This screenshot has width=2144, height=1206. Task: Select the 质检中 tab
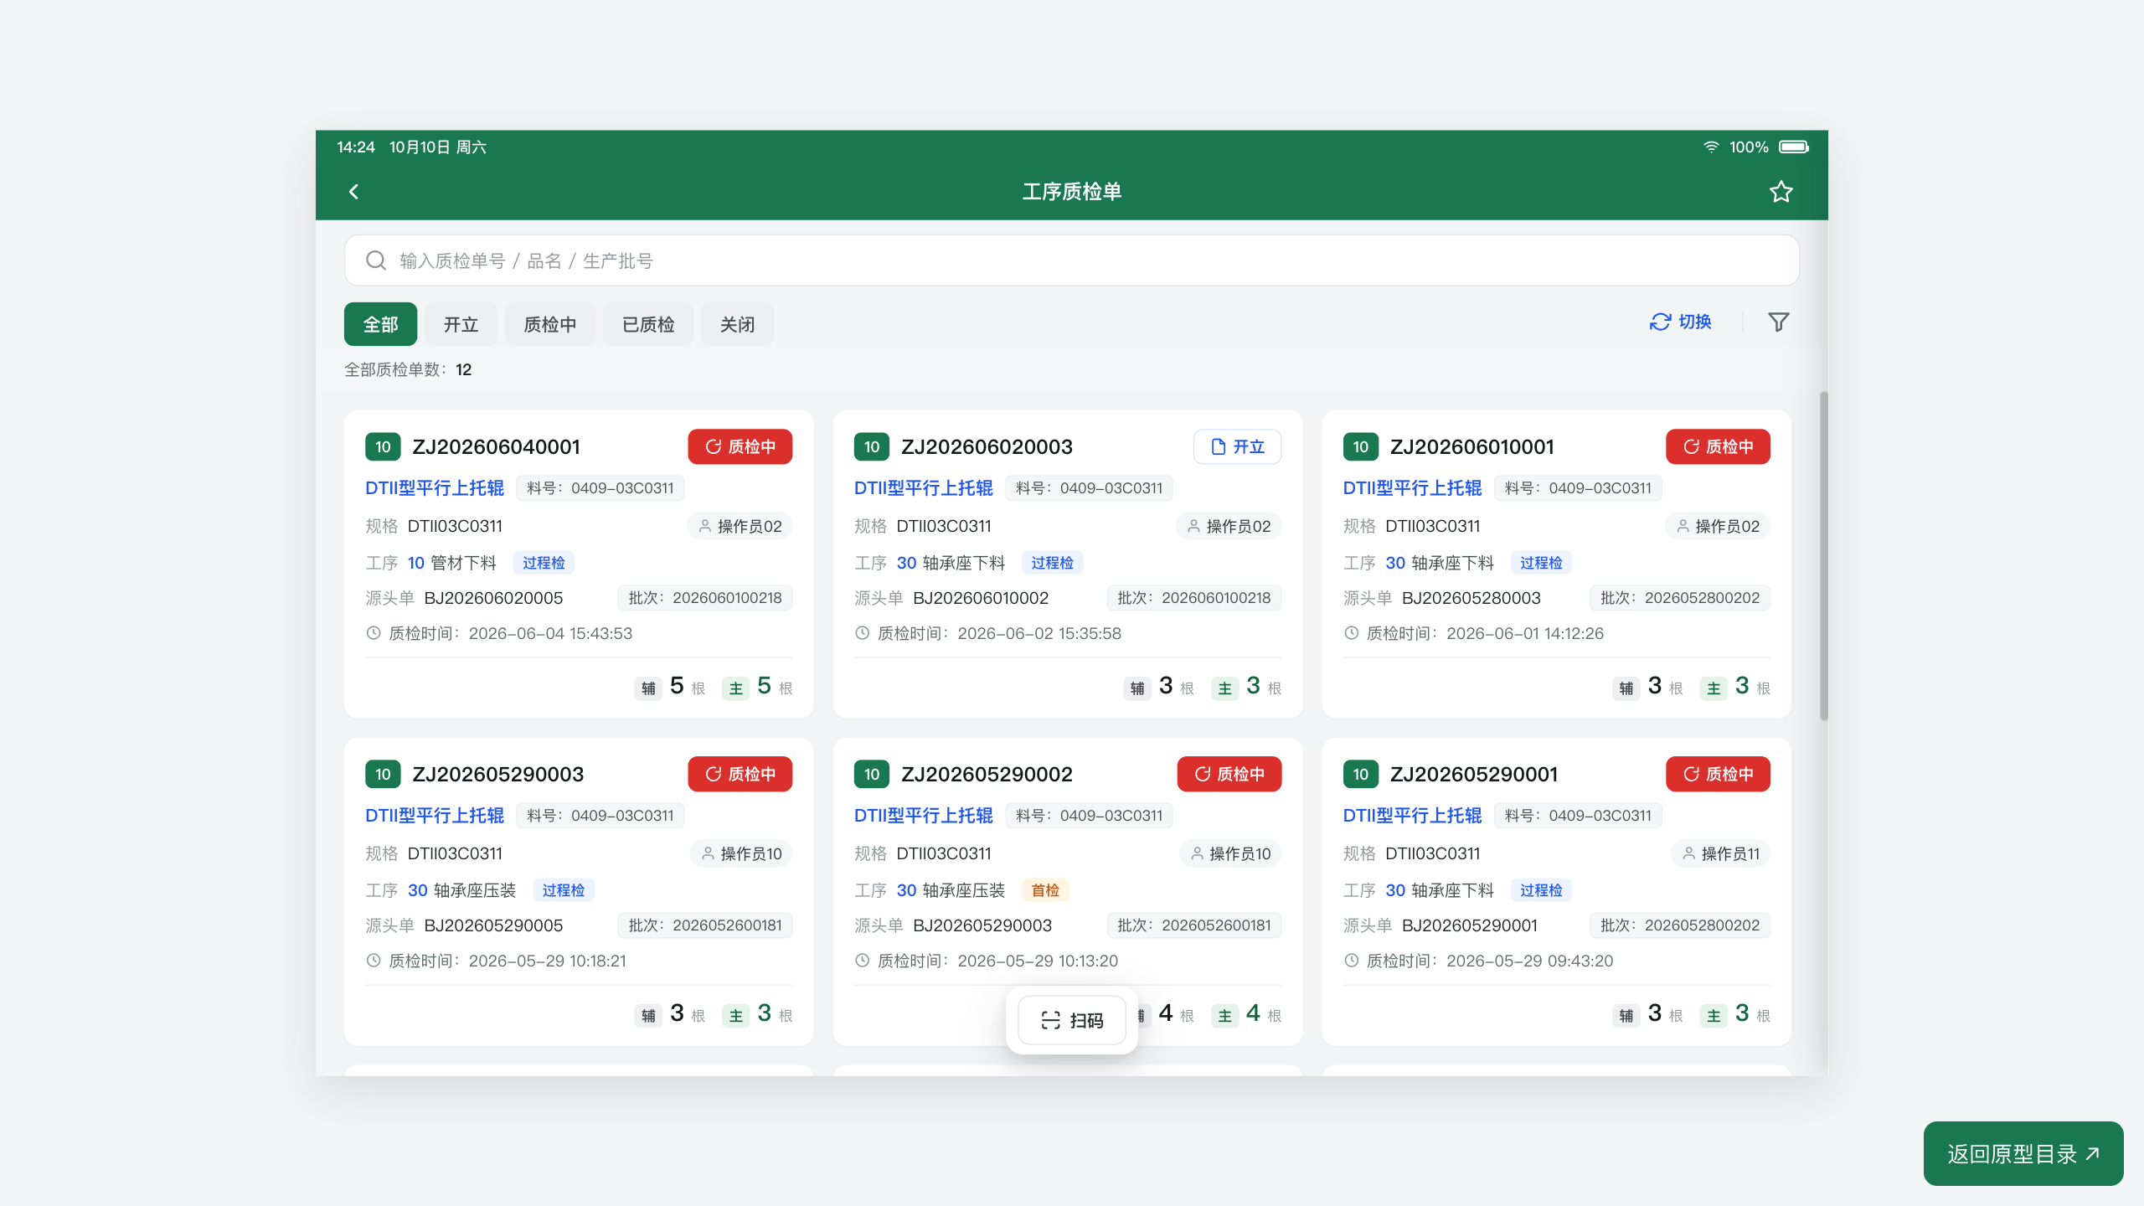pos(550,324)
